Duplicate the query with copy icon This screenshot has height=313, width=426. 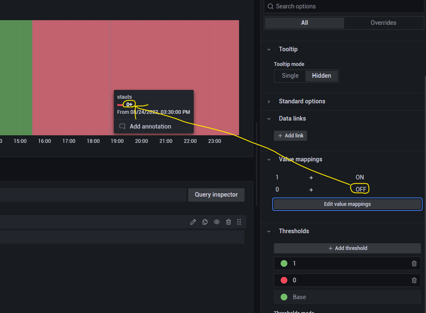pyautogui.click(x=205, y=222)
